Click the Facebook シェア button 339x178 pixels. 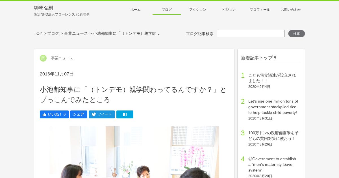coord(79,114)
